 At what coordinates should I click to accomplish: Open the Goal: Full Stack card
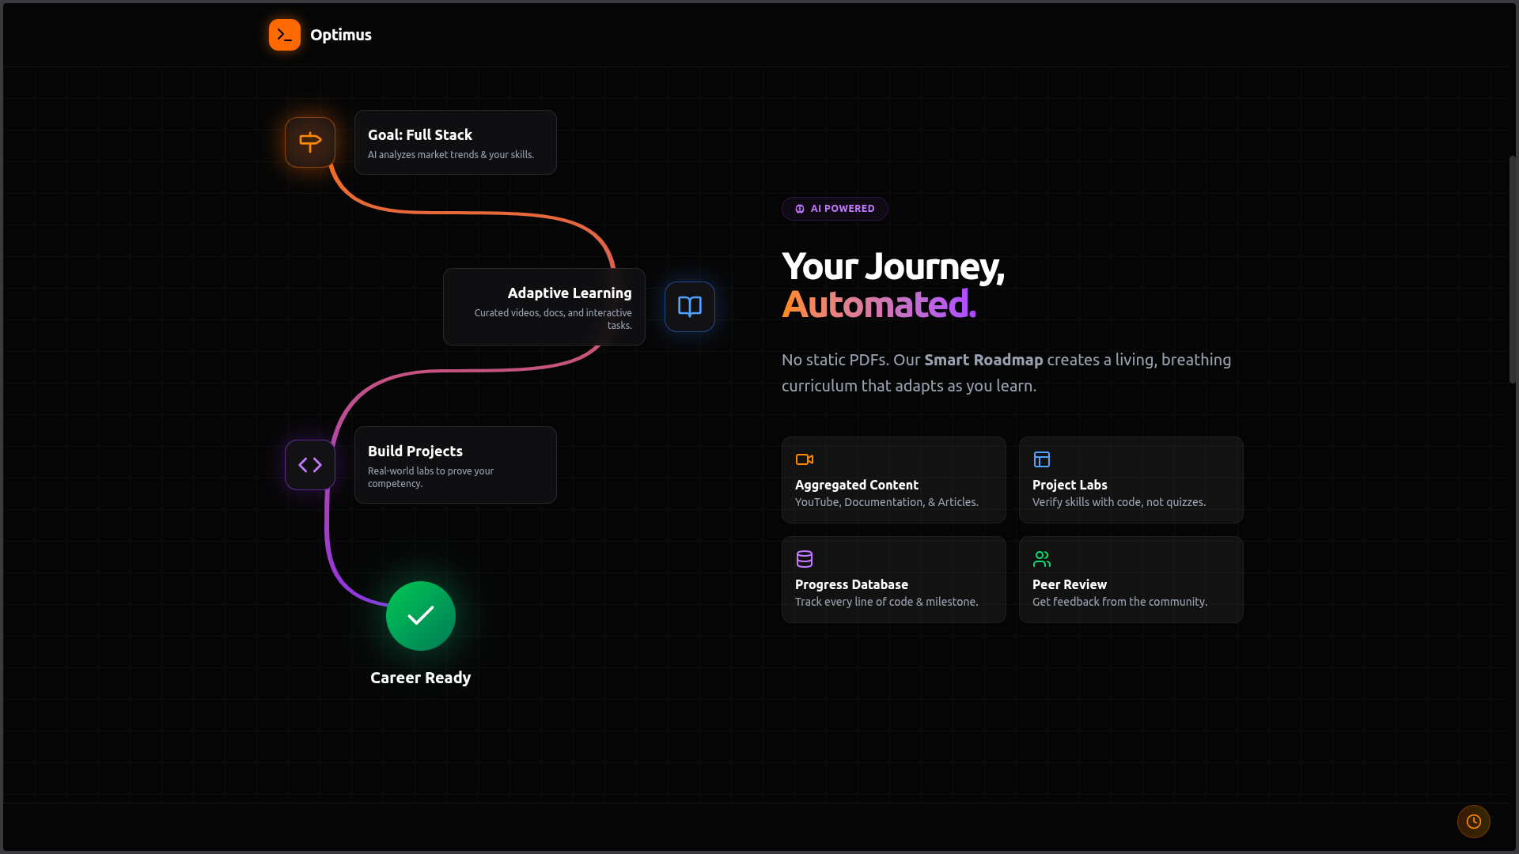[455, 143]
